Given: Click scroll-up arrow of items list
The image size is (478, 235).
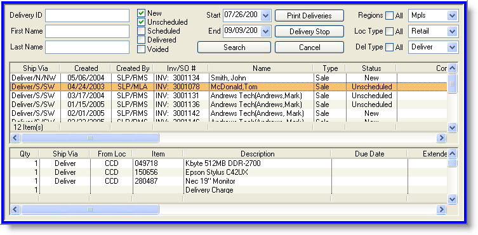Looking at the screenshot, I should 452,154.
